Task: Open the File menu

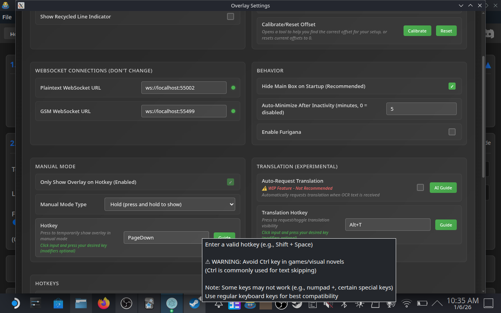Action: [7, 17]
